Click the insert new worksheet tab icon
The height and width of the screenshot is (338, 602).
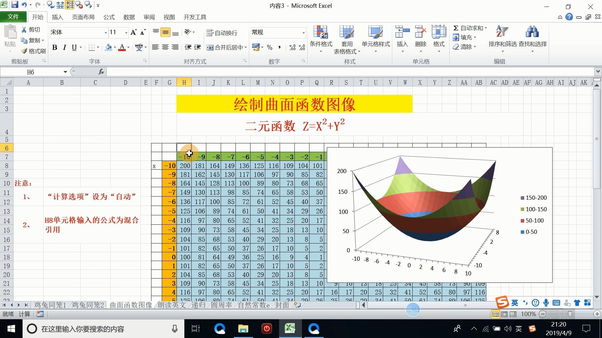[297, 305]
